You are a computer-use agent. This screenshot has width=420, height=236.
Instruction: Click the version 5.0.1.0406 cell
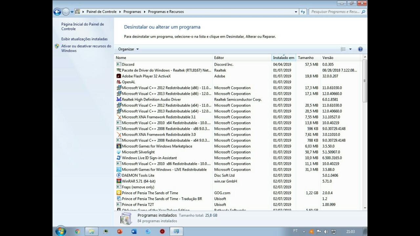pos(330,175)
